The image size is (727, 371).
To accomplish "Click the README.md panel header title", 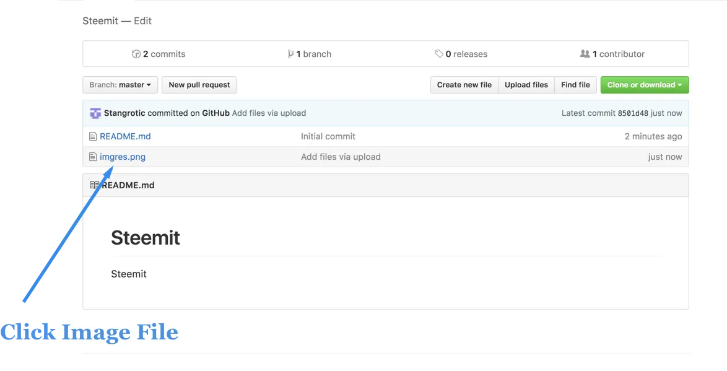I will (x=128, y=185).
